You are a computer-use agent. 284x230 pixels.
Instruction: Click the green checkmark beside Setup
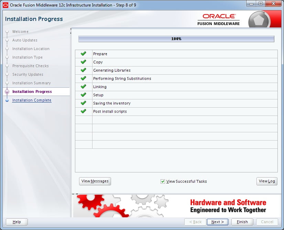[83, 95]
